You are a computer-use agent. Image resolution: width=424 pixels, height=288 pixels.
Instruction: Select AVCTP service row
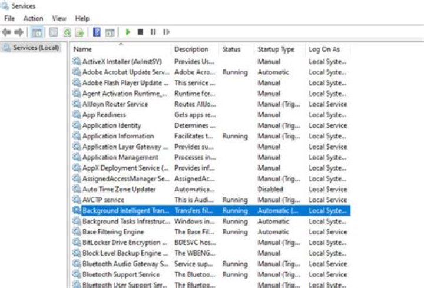[211, 200]
